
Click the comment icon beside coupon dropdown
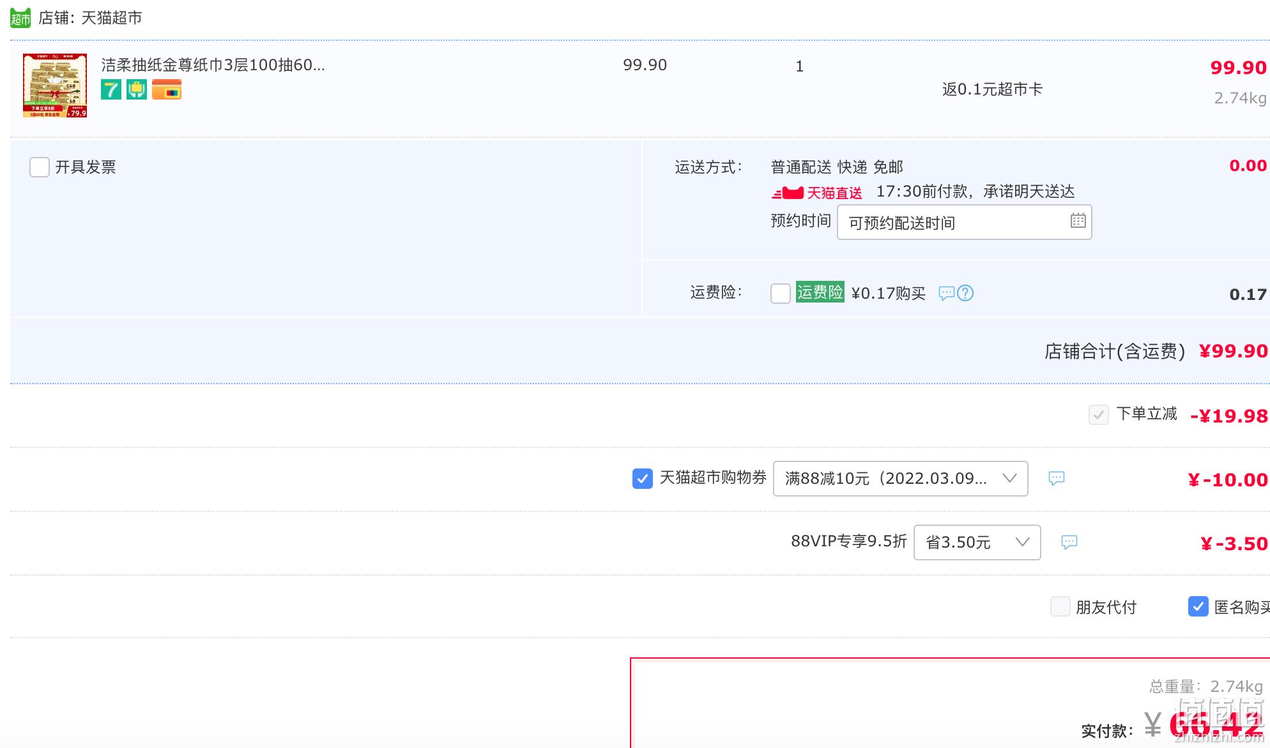tap(1057, 478)
